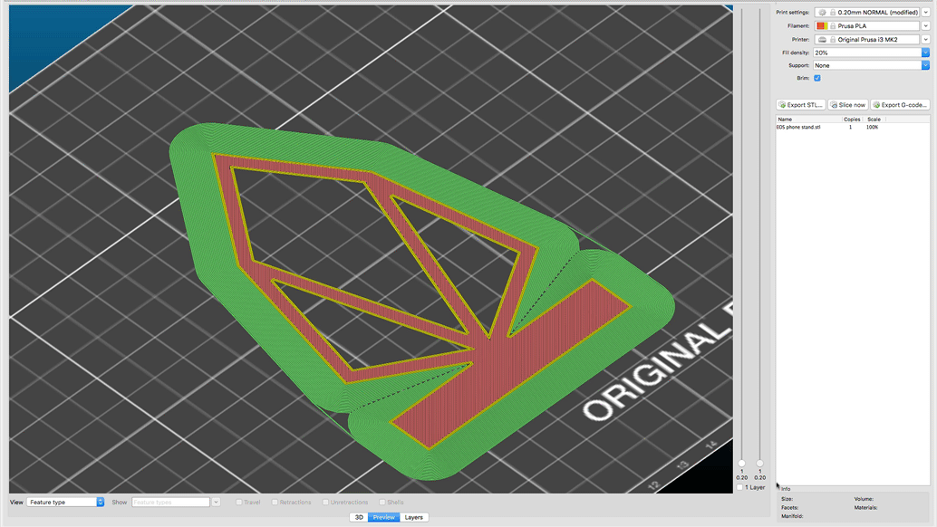937x527 pixels.
Task: Click the copies value 1 cell
Action: click(x=850, y=127)
